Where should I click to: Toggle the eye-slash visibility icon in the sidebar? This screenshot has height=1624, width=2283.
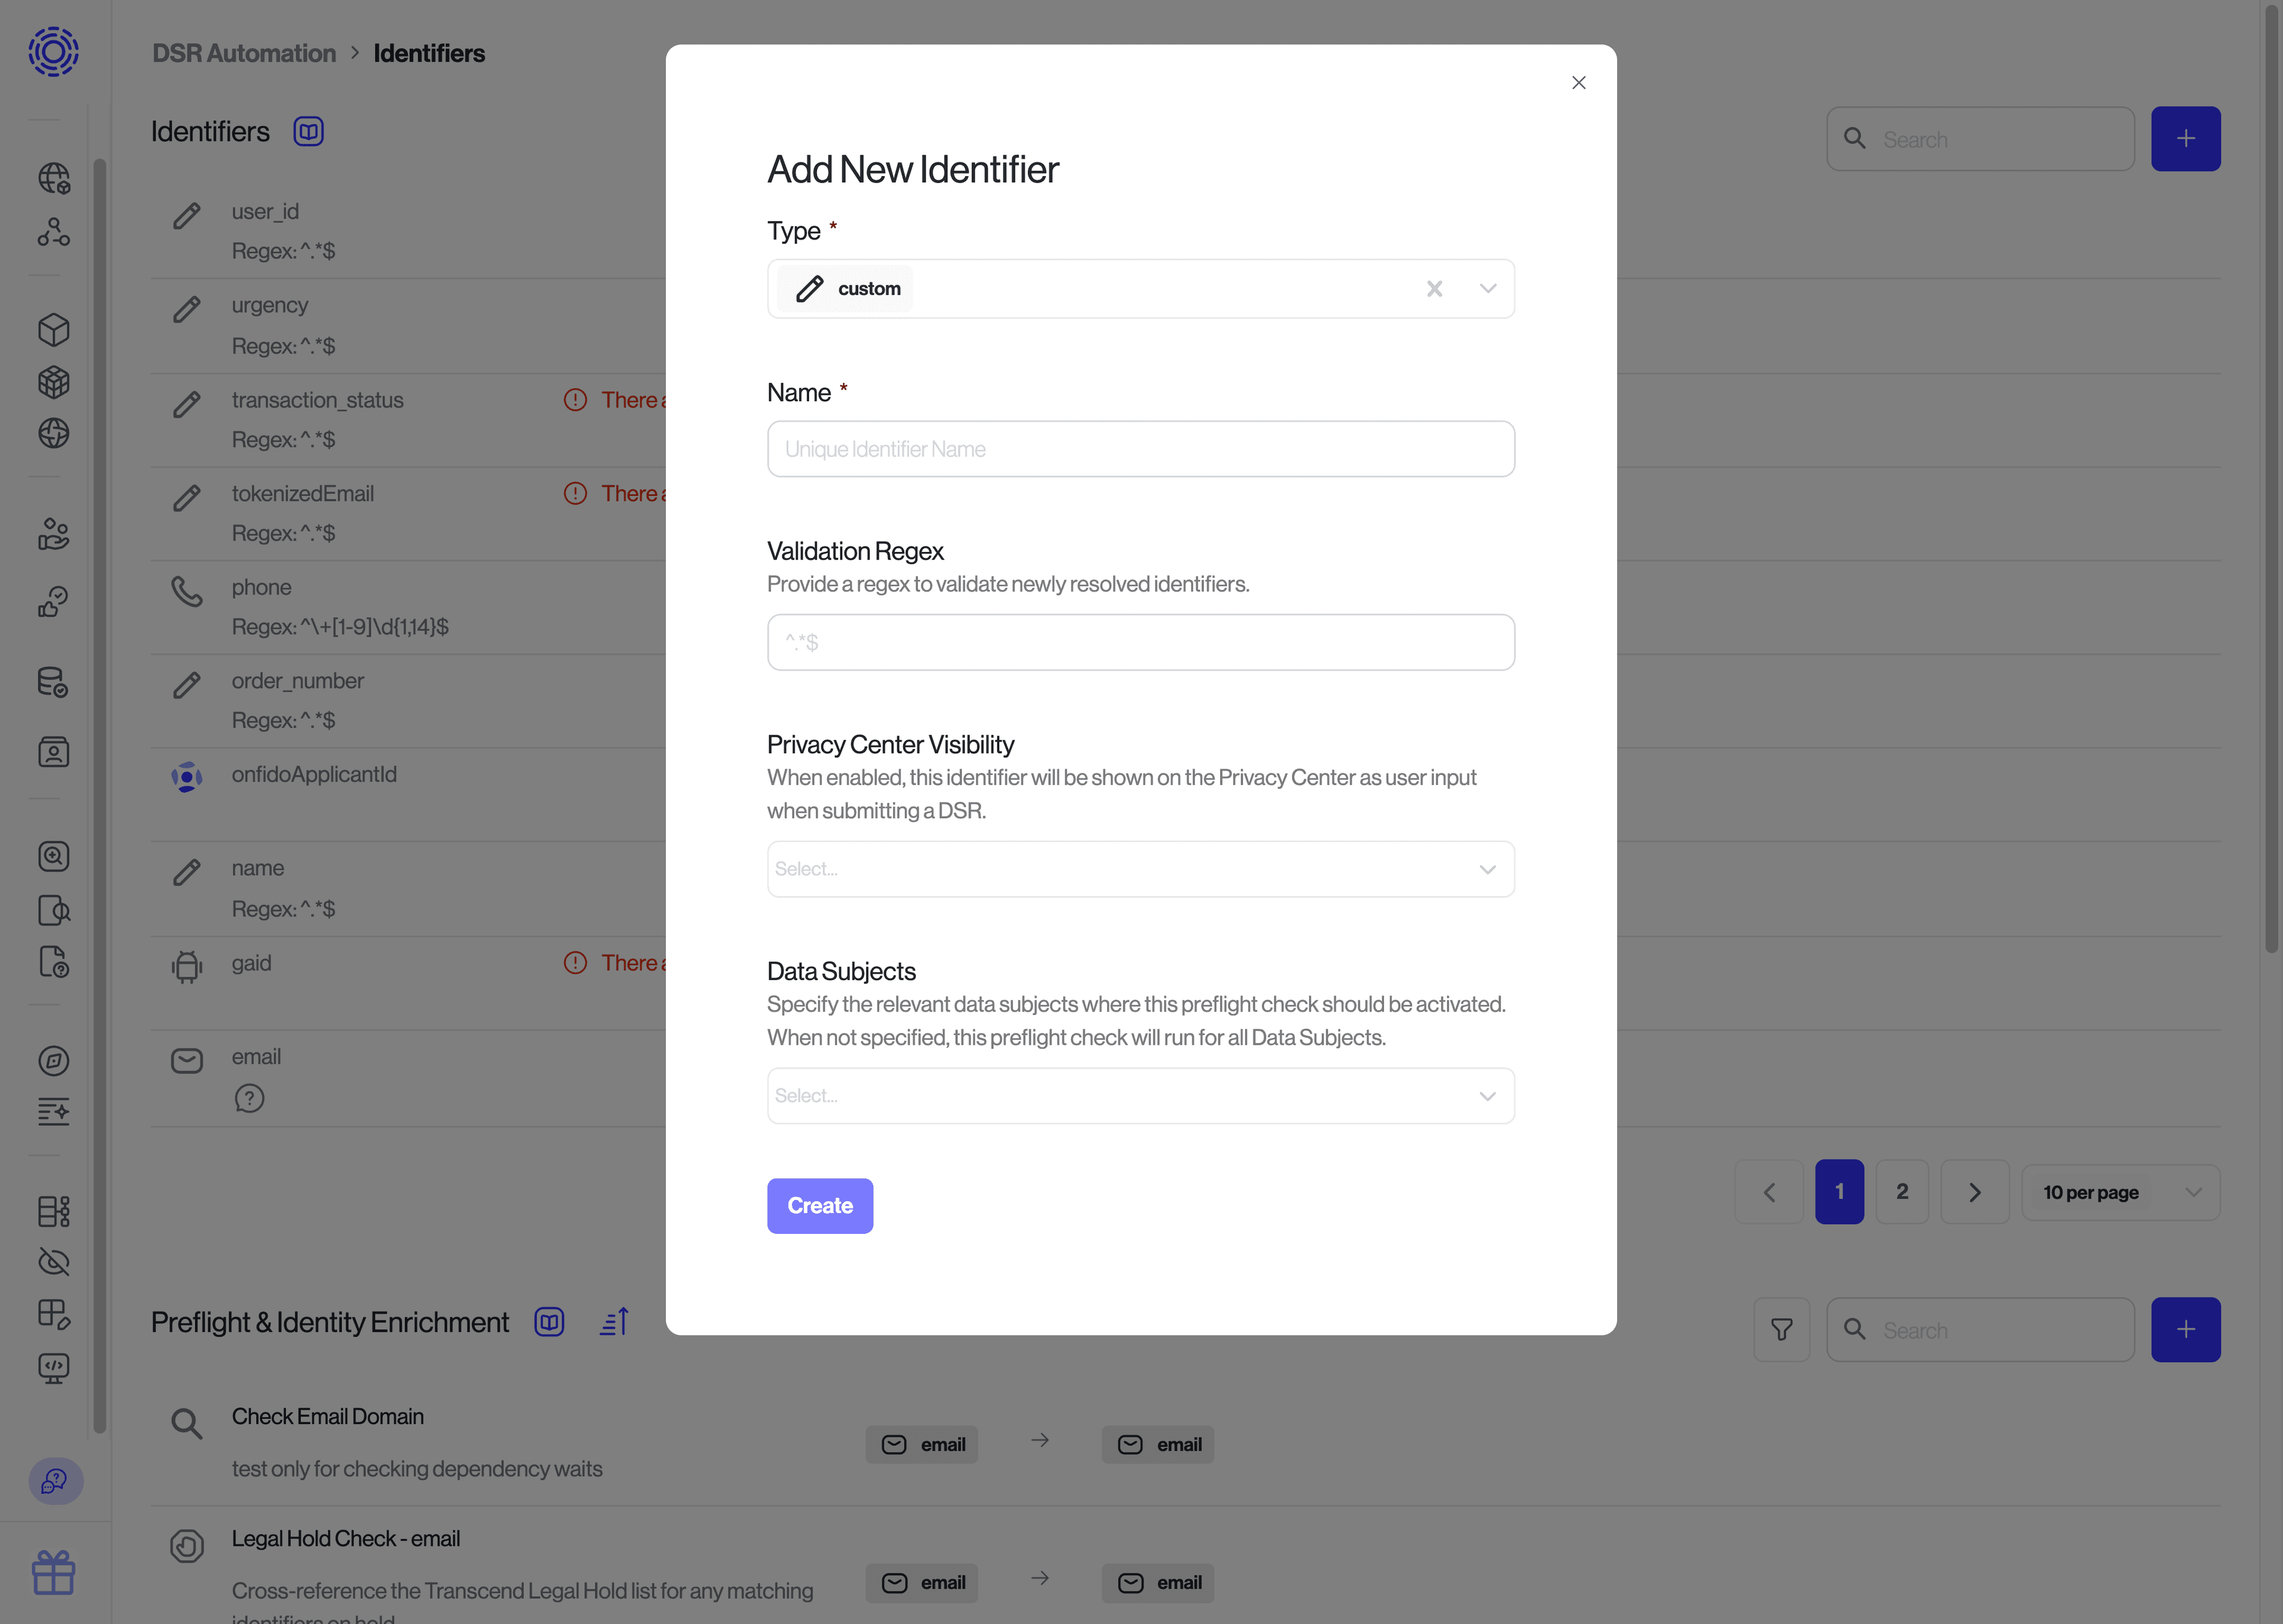coord(54,1262)
